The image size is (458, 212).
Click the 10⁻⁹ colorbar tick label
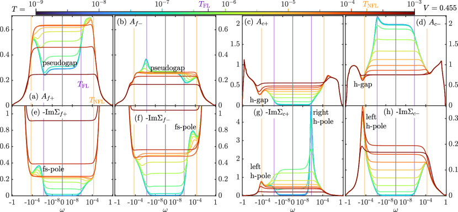tap(36, 4)
